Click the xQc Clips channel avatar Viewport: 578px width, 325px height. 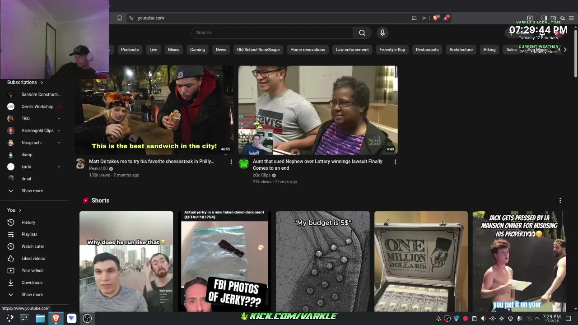(x=244, y=163)
